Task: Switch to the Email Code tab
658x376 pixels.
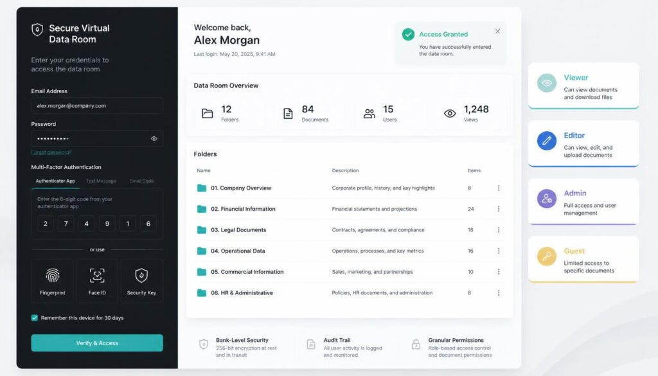Action: pyautogui.click(x=141, y=181)
